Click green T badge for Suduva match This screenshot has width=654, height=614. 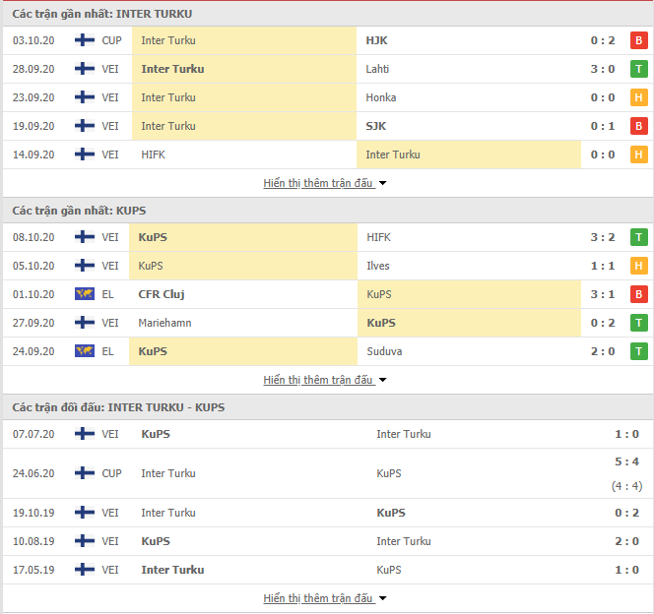638,351
